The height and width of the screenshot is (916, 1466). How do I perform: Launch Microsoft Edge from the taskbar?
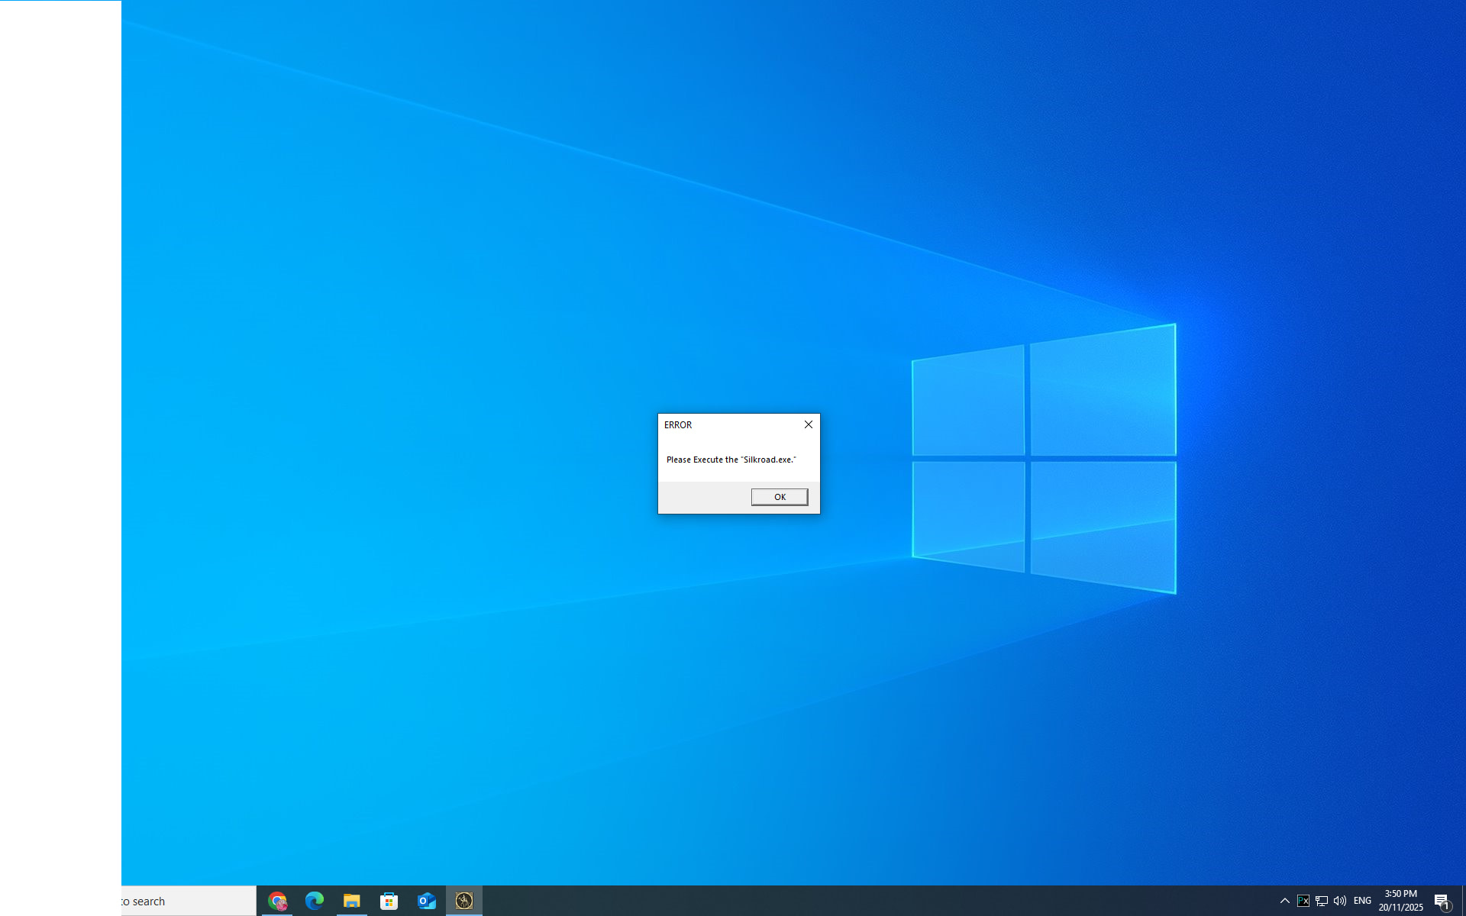pyautogui.click(x=315, y=901)
